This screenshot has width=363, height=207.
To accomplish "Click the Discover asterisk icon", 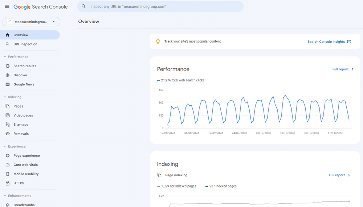I will pyautogui.click(x=8, y=75).
